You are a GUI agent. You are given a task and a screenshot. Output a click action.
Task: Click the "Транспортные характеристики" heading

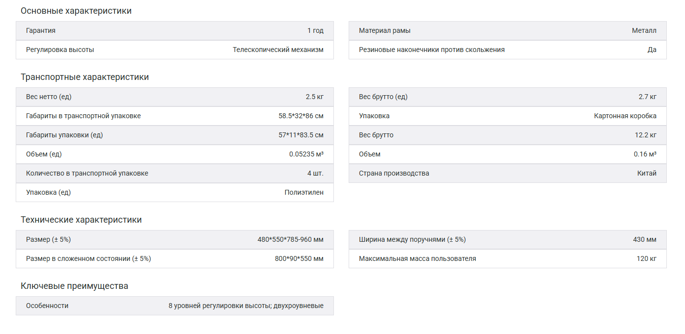[x=84, y=77]
